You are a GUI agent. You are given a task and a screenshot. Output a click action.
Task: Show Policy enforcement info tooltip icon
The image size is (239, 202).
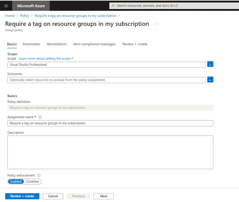coord(39,176)
